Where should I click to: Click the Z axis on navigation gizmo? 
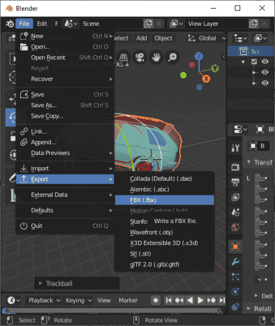click(x=199, y=56)
